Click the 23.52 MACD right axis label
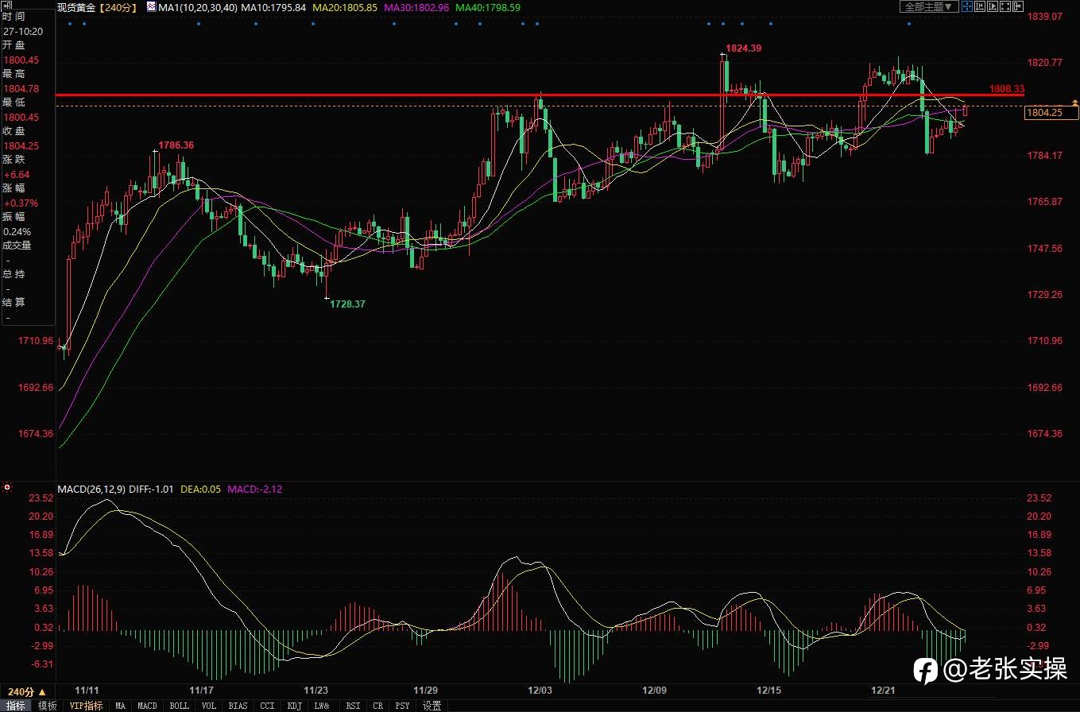 coord(1039,498)
